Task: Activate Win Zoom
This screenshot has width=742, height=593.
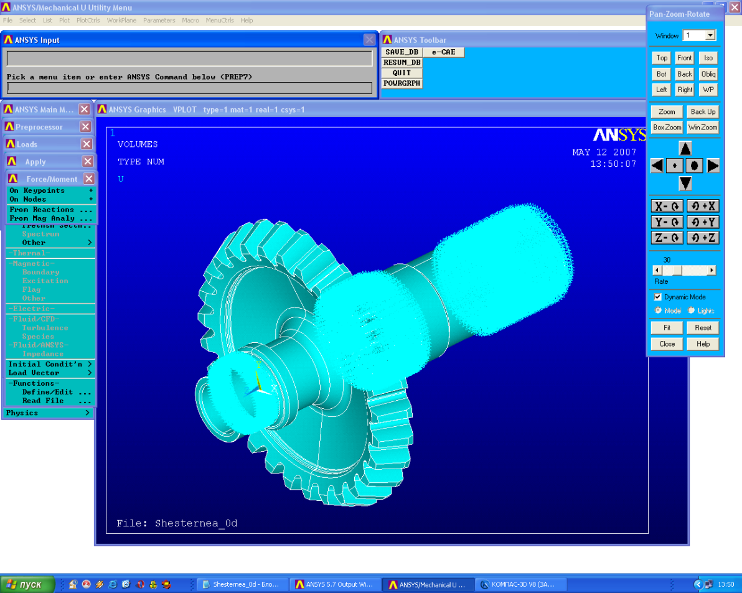Action: [703, 127]
